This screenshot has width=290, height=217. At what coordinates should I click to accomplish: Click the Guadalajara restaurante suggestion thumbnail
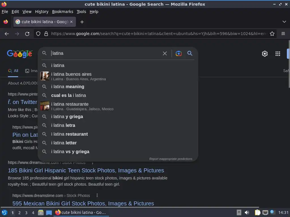pyautogui.click(x=45, y=106)
